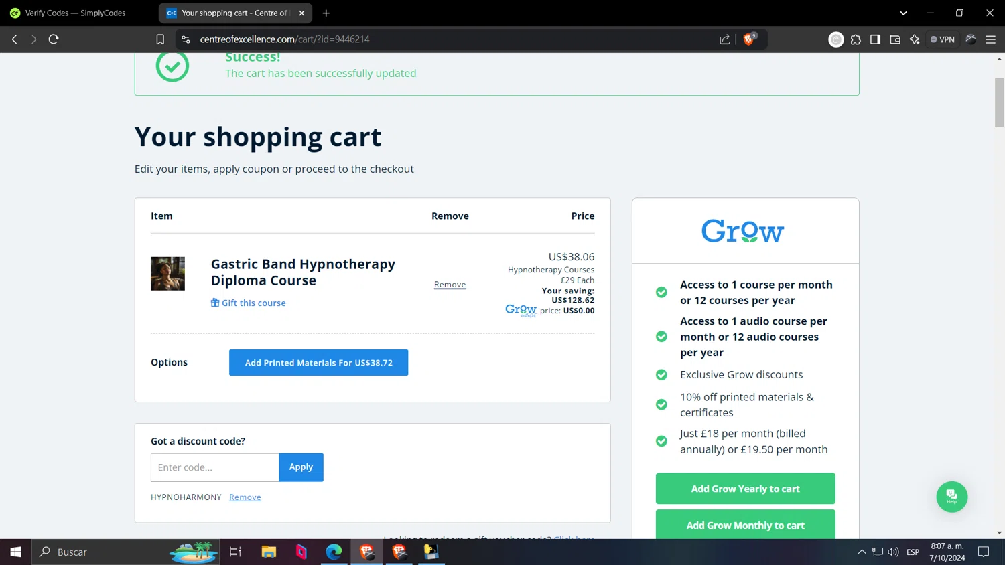
Task: Click the browser forward arrow
Action: coord(33,39)
